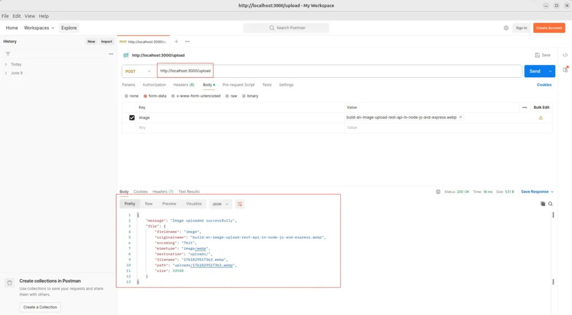Click the network globe icon near Status
572x315 pixels.
438,191
